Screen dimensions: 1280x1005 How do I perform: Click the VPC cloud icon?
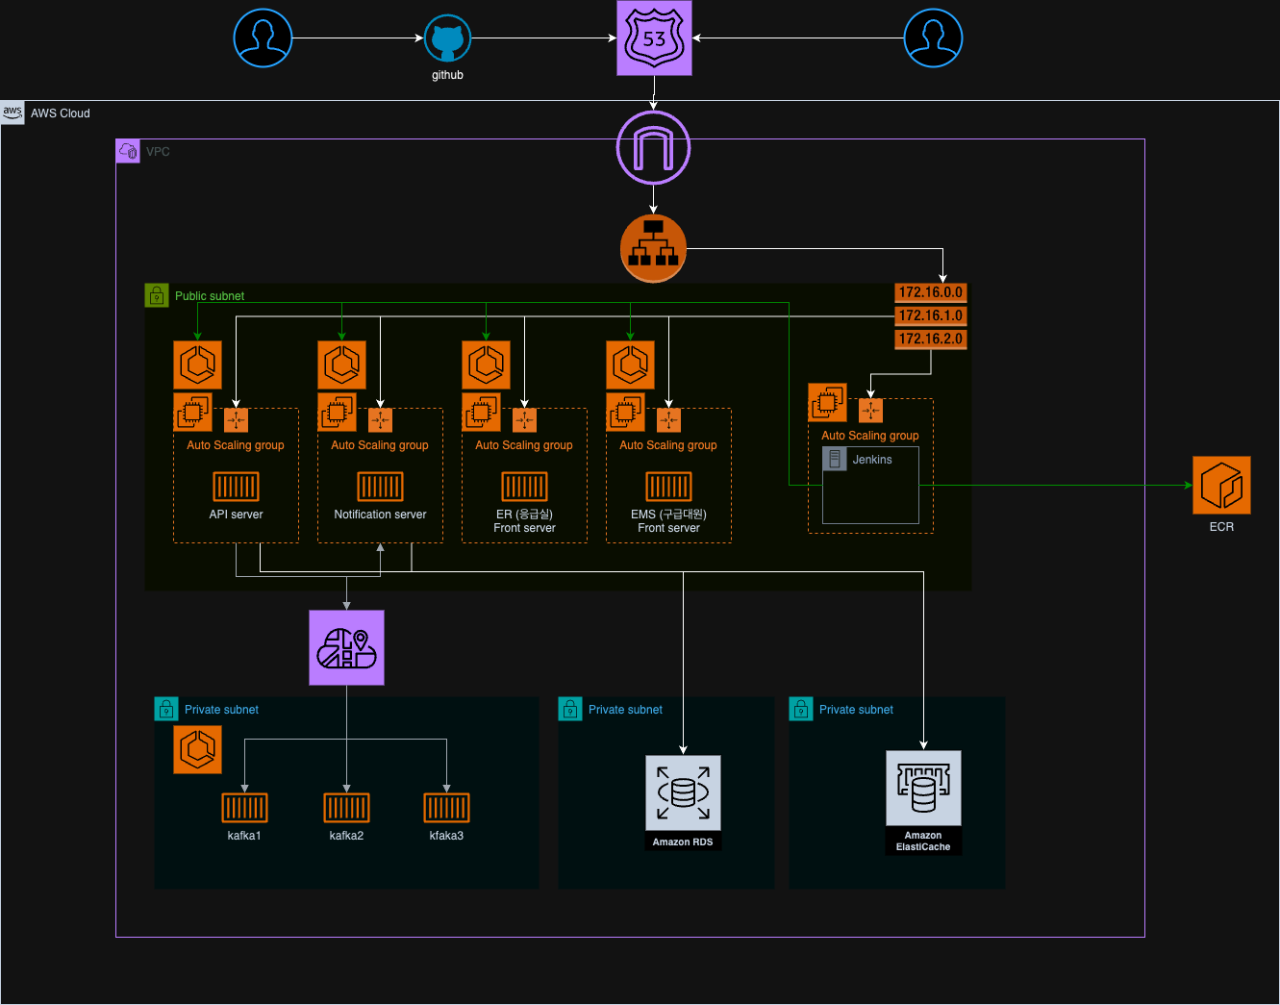(128, 151)
